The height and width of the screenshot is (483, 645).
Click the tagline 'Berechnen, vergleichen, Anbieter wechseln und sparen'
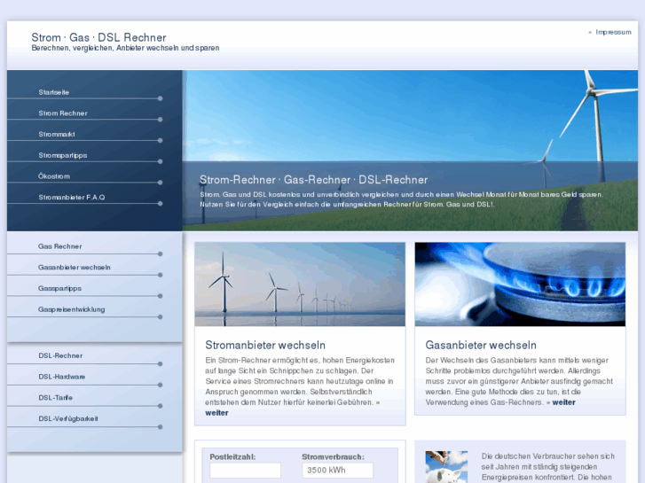pyautogui.click(x=125, y=48)
